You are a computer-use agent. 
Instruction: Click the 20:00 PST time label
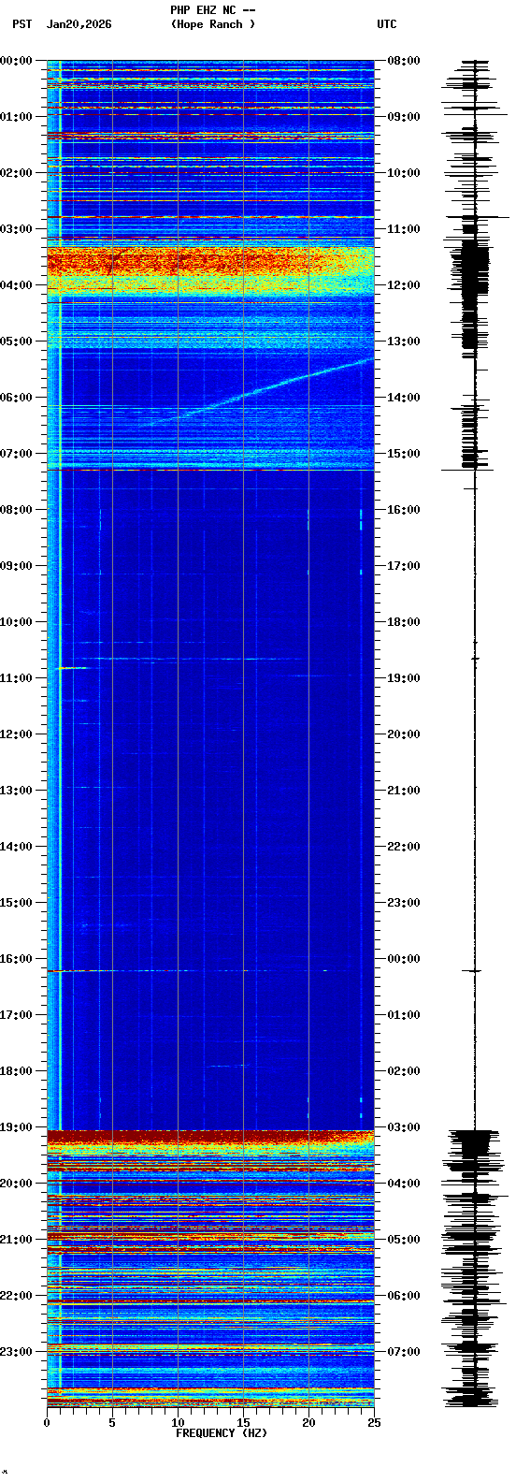point(16,1184)
